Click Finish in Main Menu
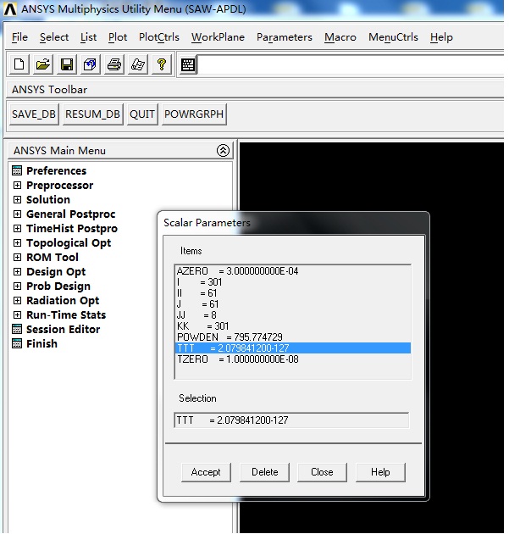The width and height of the screenshot is (509, 534). coord(41,343)
